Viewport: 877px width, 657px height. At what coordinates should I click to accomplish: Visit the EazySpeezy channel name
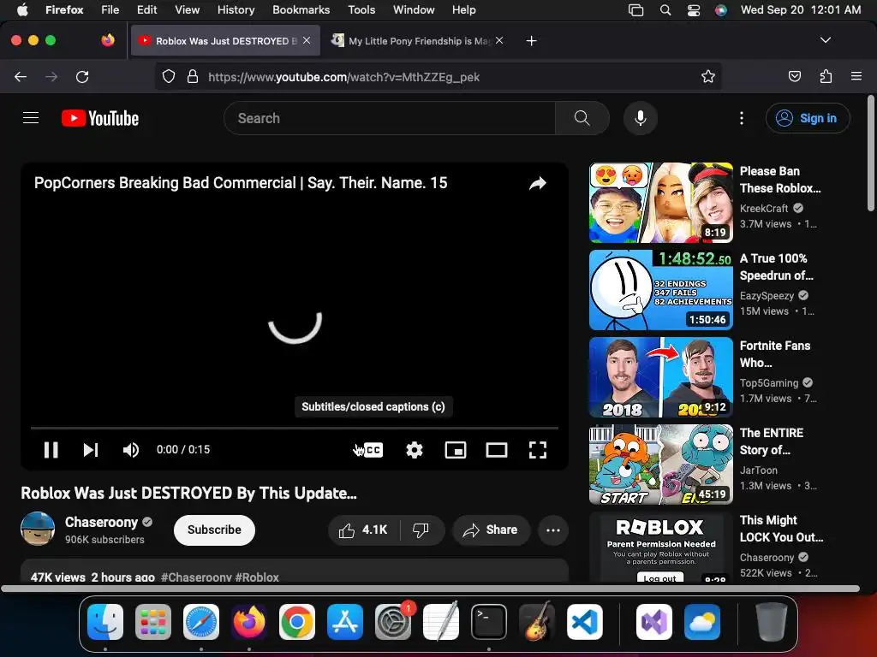(x=767, y=295)
